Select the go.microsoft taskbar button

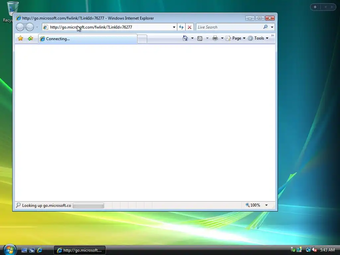click(x=80, y=250)
